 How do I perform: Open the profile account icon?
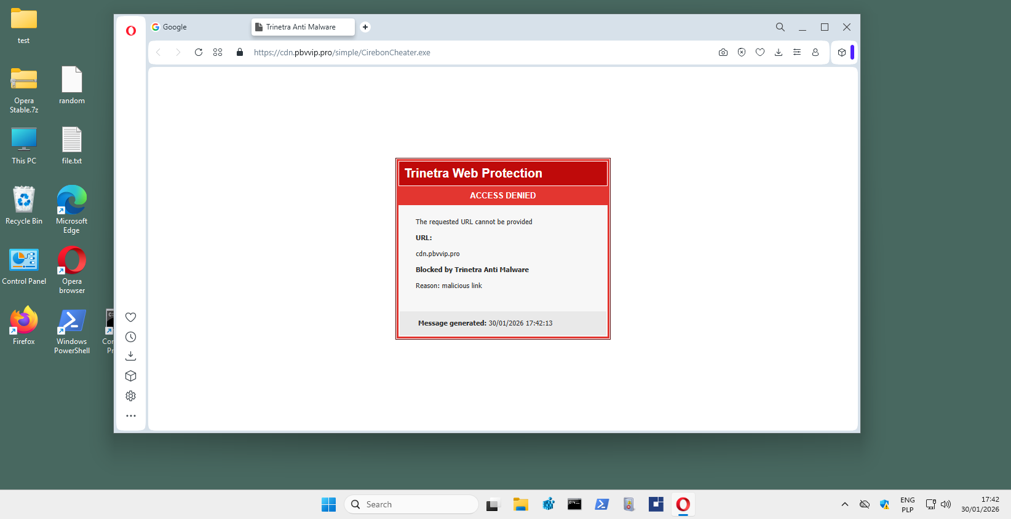pos(815,52)
